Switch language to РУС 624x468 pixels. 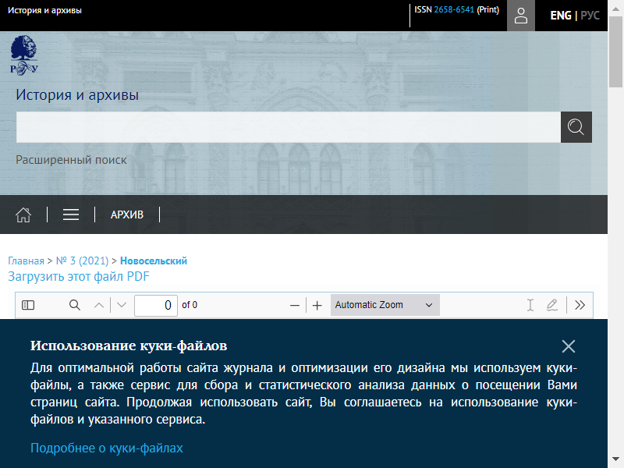click(x=590, y=16)
